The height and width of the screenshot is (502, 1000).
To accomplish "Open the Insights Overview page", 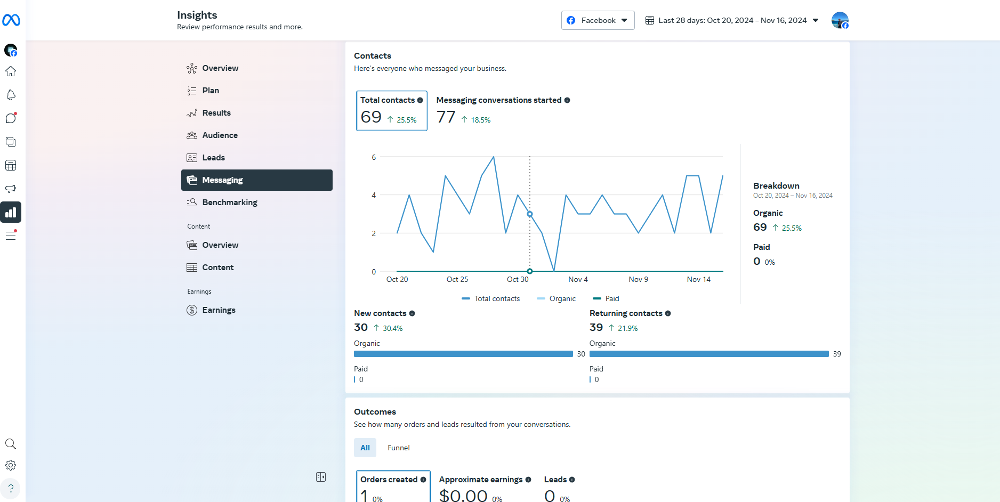I will [257, 68].
